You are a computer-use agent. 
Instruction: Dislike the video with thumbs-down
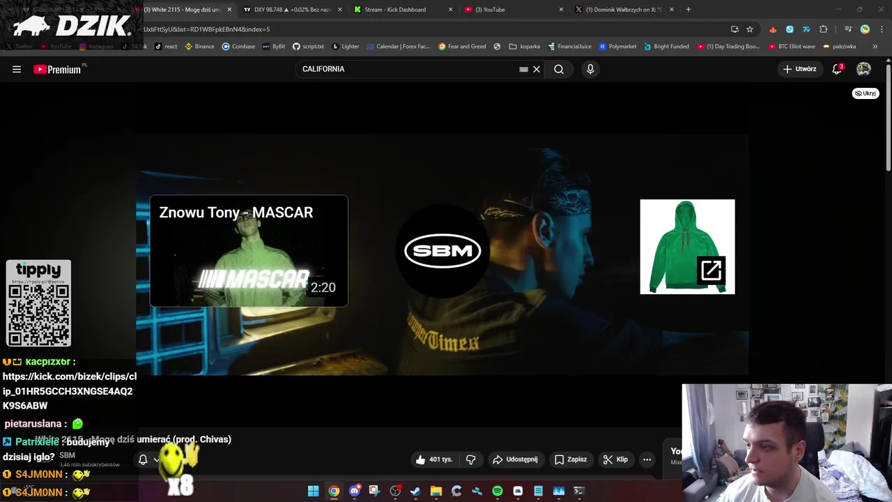(471, 459)
